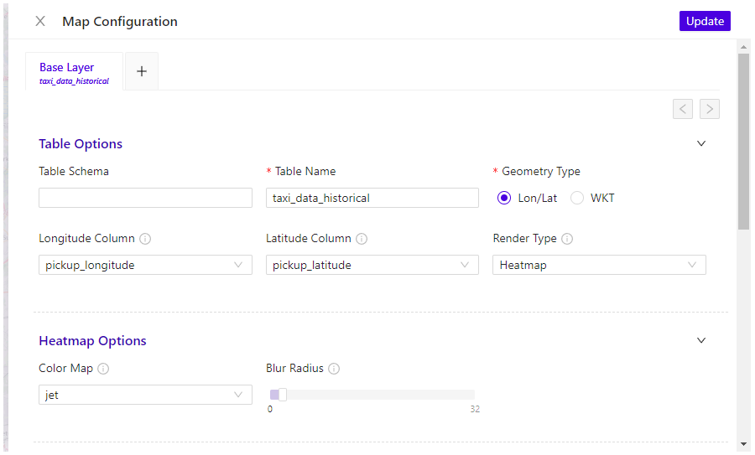Show Color Map info icon

point(103,369)
